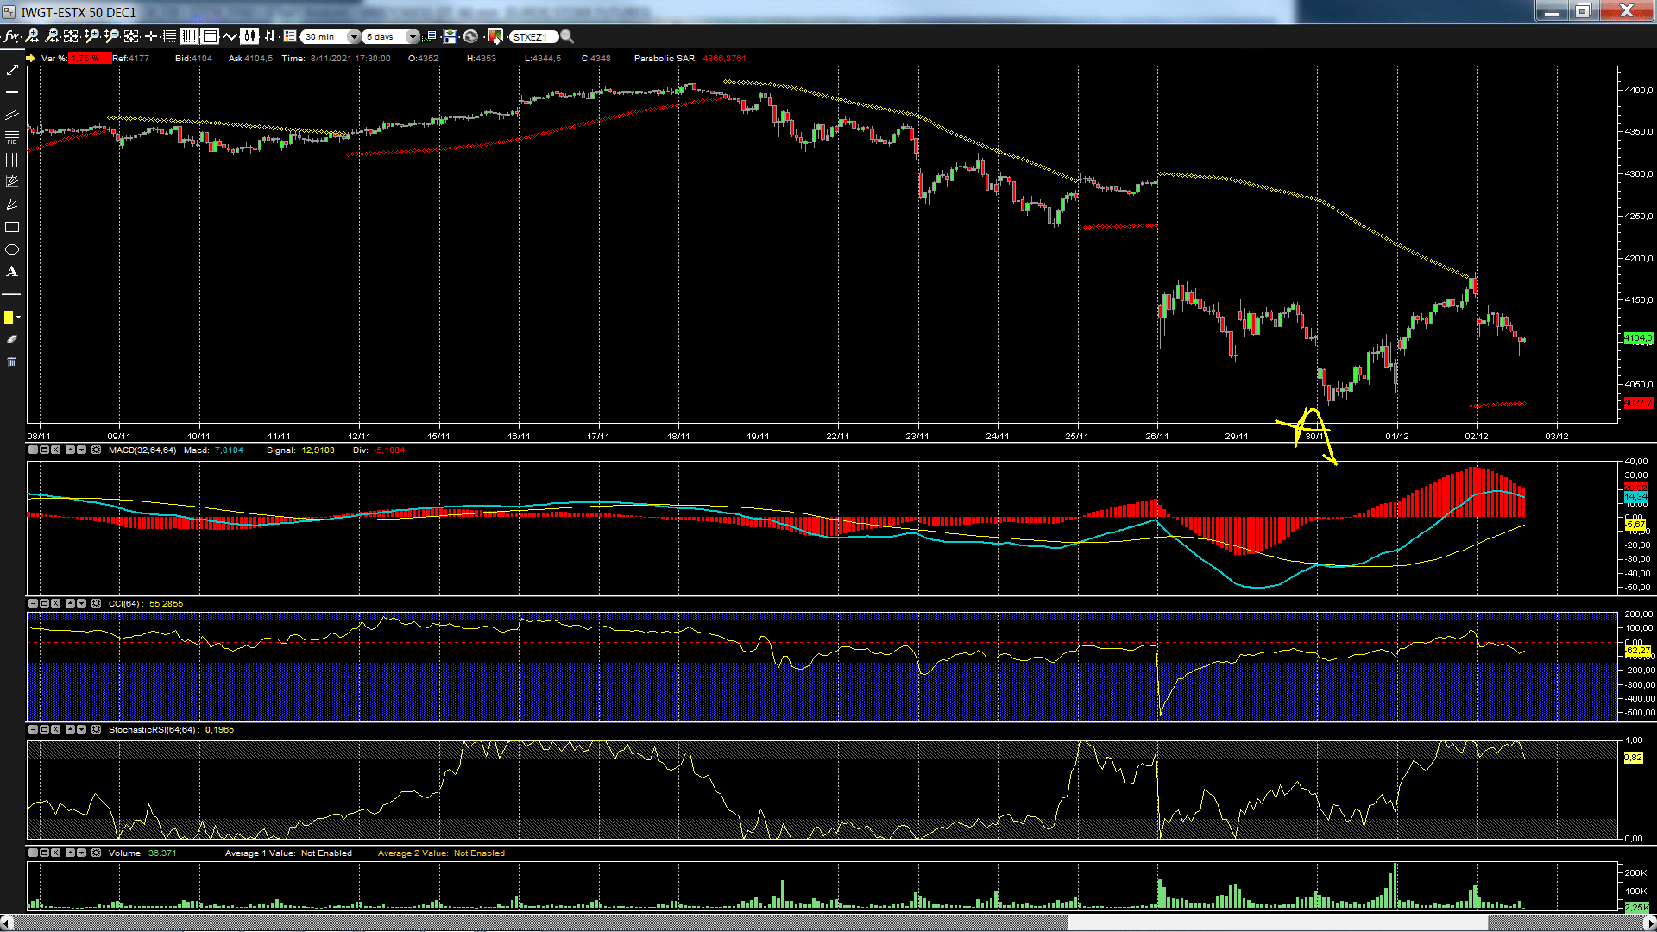Export the chart as an image
The height and width of the screenshot is (932, 1657).
coord(495,36)
